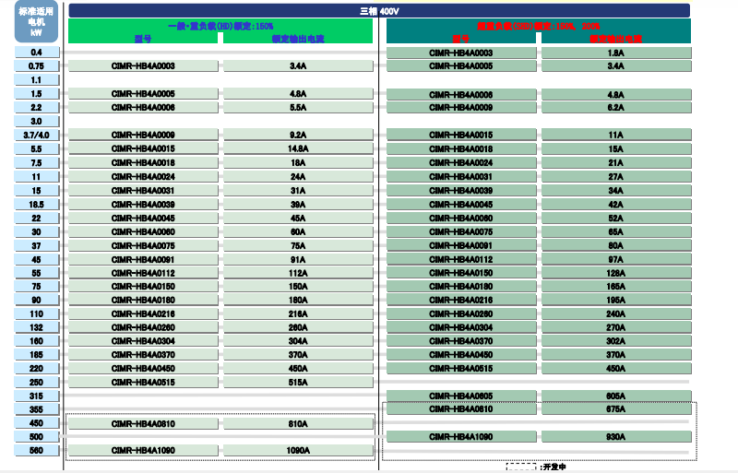Select the 0.4 kW row label
The width and height of the screenshot is (738, 473).
pyautogui.click(x=37, y=53)
